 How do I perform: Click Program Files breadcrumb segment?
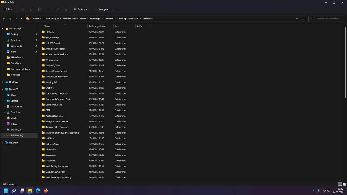(x=69, y=19)
